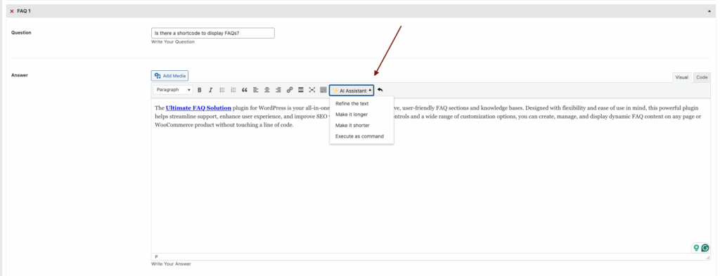Align text left
This screenshot has height=276, width=720.
point(256,90)
